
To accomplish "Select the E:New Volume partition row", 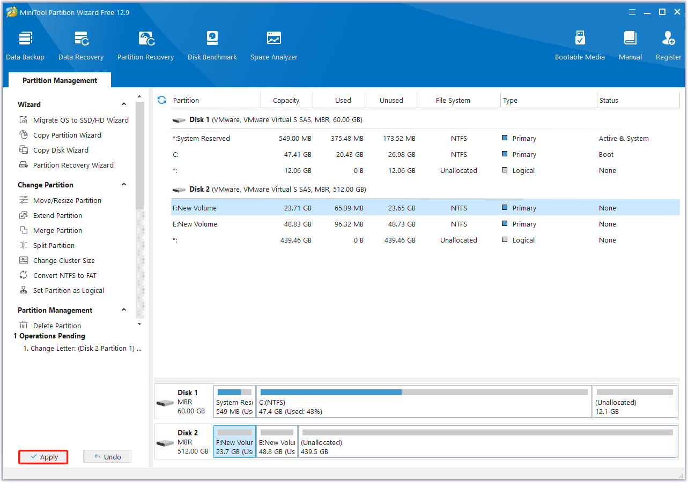I will (425, 224).
